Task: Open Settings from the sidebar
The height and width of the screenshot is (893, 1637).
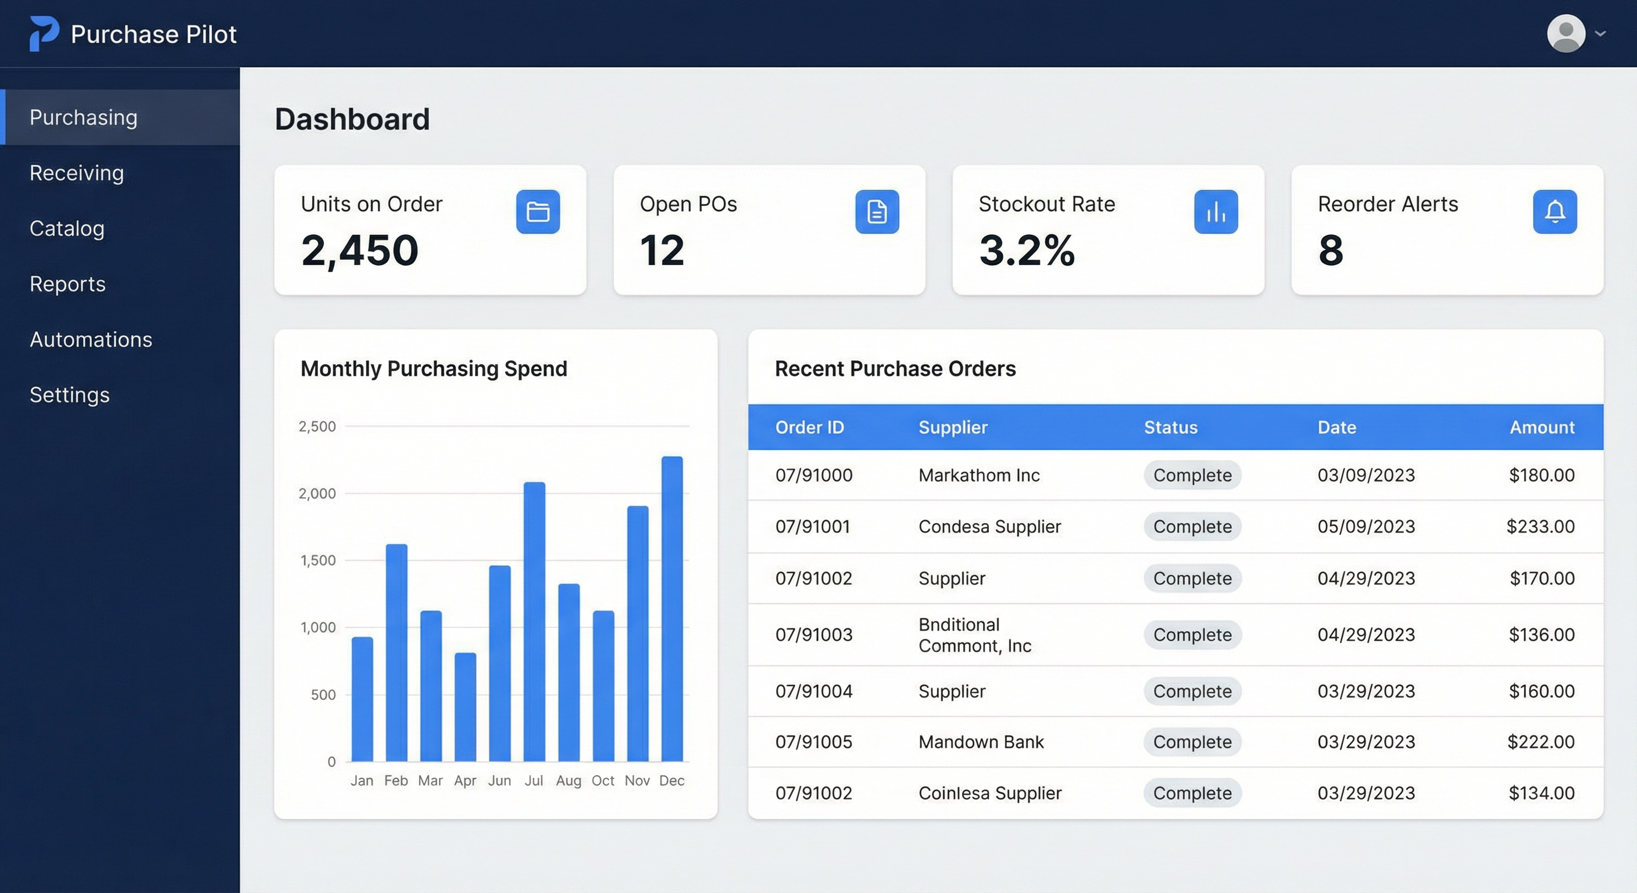Action: pos(69,395)
